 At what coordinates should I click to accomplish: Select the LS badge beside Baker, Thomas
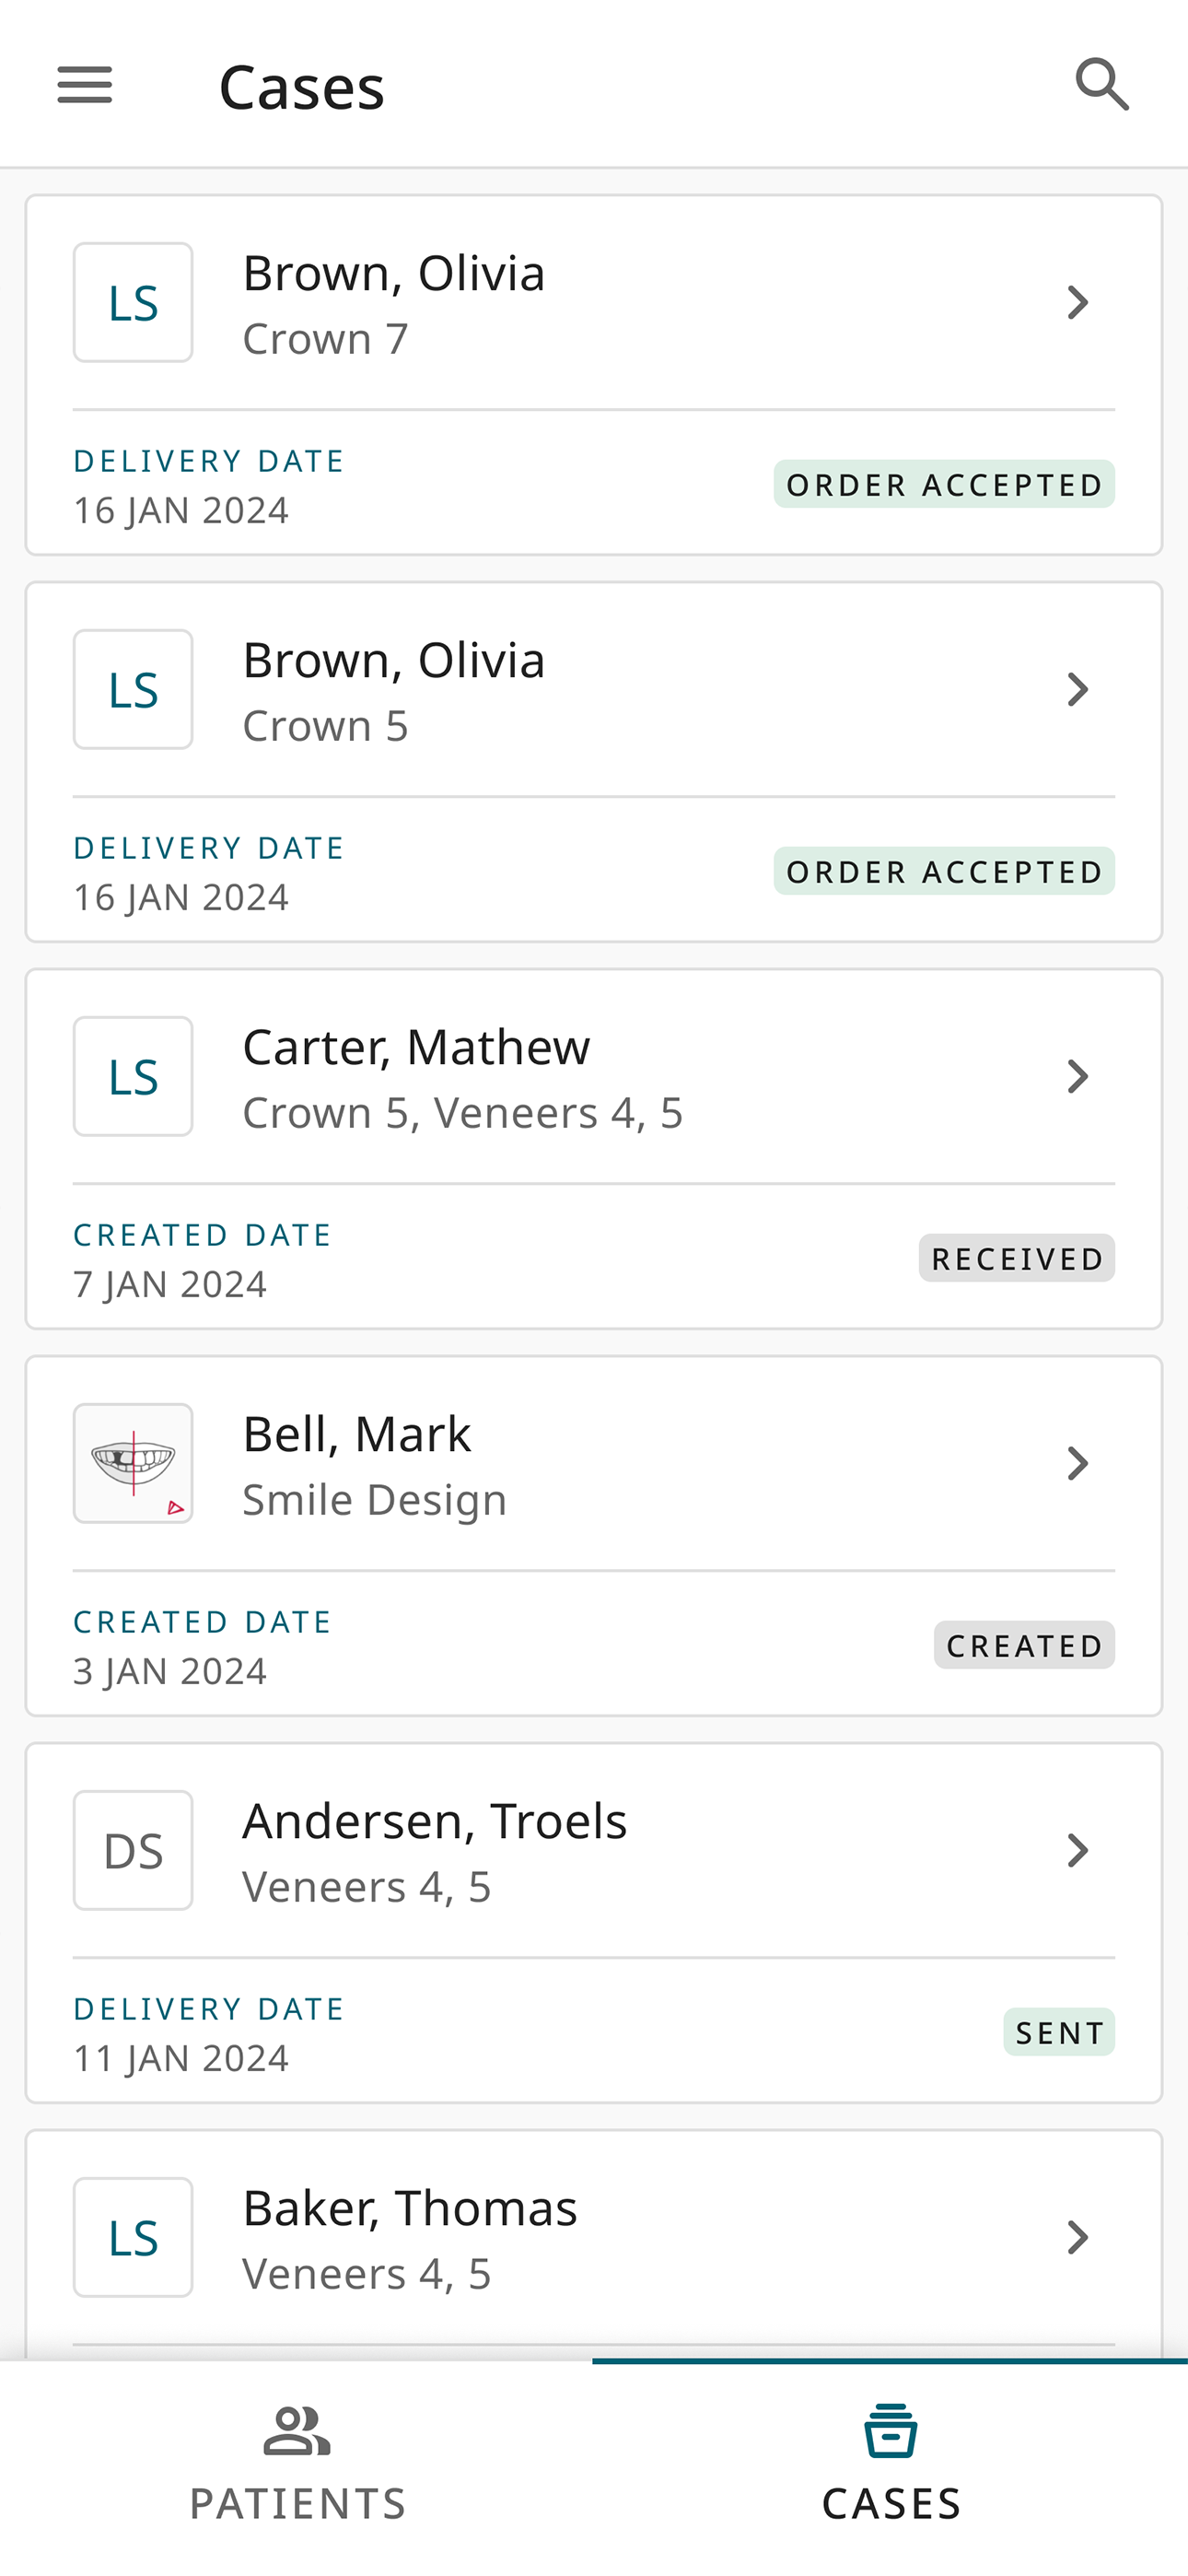click(133, 2237)
